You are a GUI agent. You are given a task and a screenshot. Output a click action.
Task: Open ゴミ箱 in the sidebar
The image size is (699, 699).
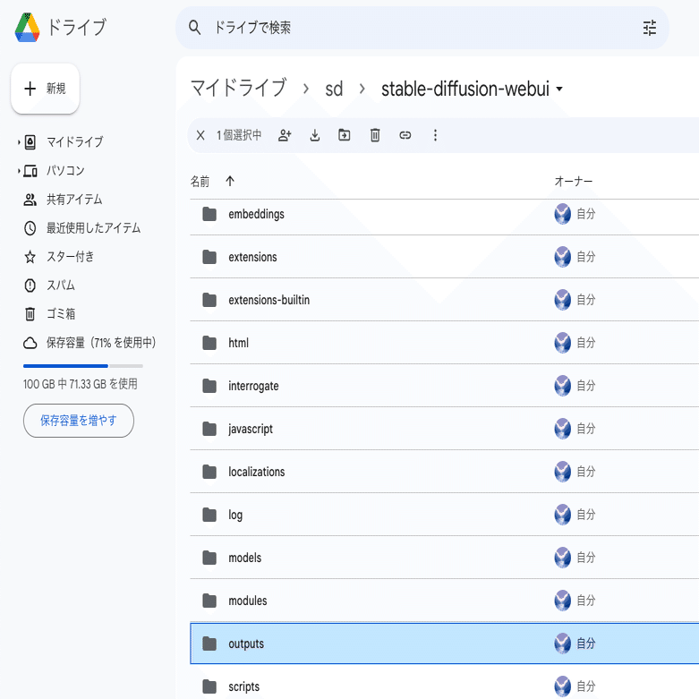61,314
